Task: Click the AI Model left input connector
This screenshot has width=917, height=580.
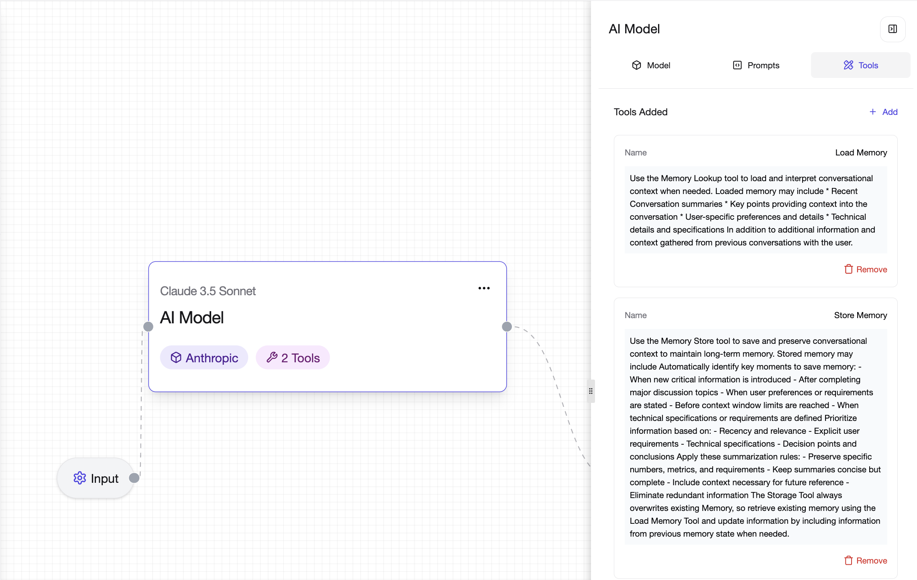Action: (148, 327)
